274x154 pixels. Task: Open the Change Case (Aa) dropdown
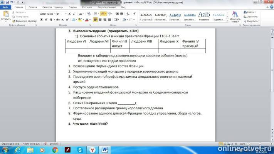pos(81,14)
